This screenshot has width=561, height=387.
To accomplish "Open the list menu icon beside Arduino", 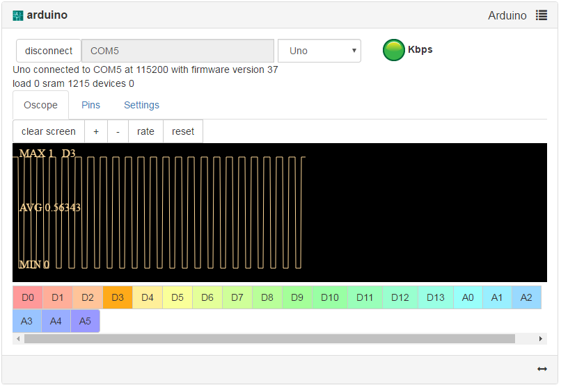I will 542,15.
